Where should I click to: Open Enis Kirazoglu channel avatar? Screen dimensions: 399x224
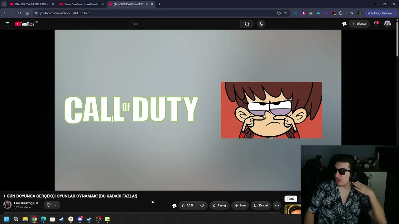(7, 205)
